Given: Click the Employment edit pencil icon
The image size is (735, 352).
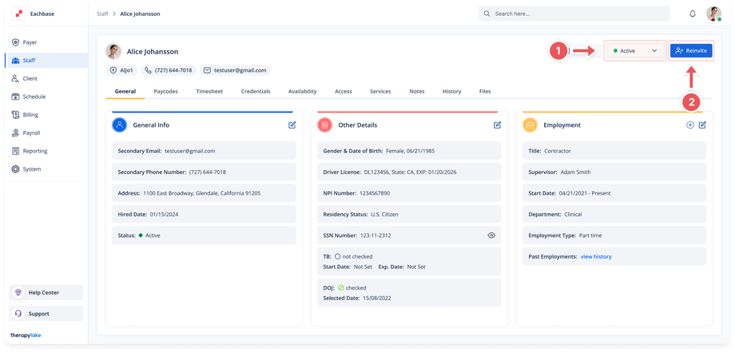Looking at the screenshot, I should click(702, 125).
